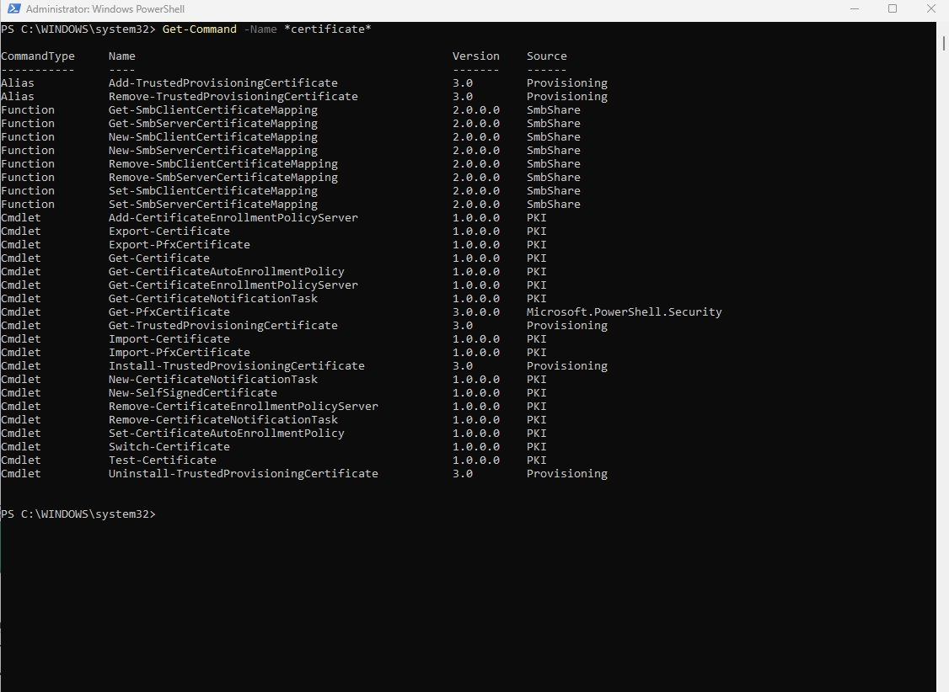The height and width of the screenshot is (692, 949).
Task: Click the Name column header
Action: tap(121, 56)
